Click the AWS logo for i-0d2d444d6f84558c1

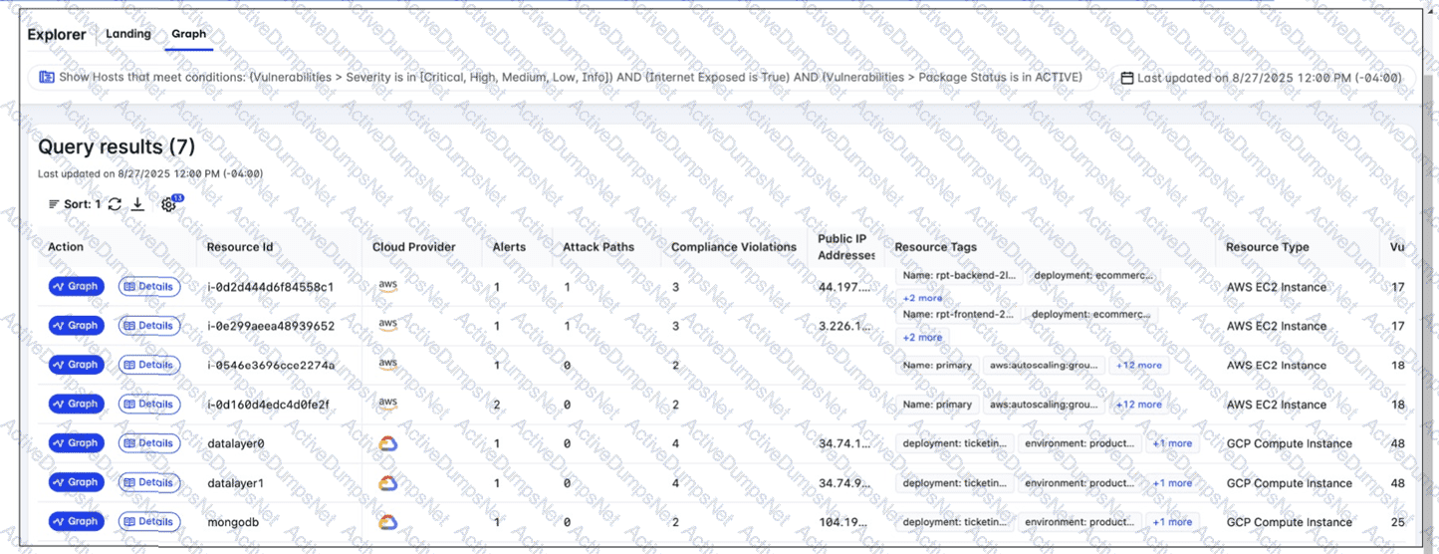pos(387,286)
